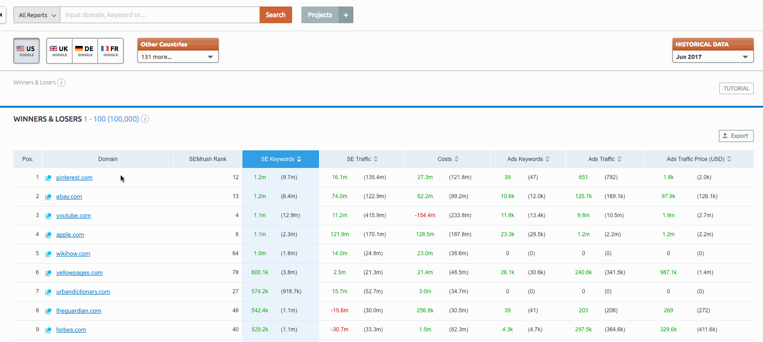Click the Domain column header

pos(108,159)
